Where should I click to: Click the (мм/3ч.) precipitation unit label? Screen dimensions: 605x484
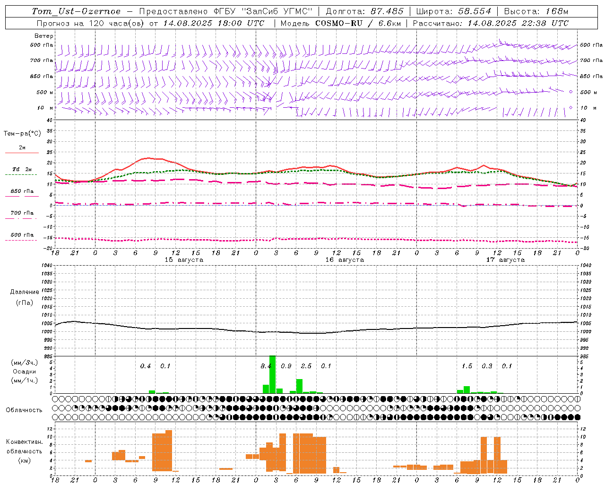click(x=25, y=363)
